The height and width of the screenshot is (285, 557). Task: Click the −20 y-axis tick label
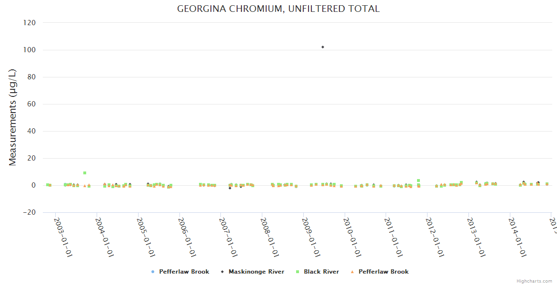point(30,212)
